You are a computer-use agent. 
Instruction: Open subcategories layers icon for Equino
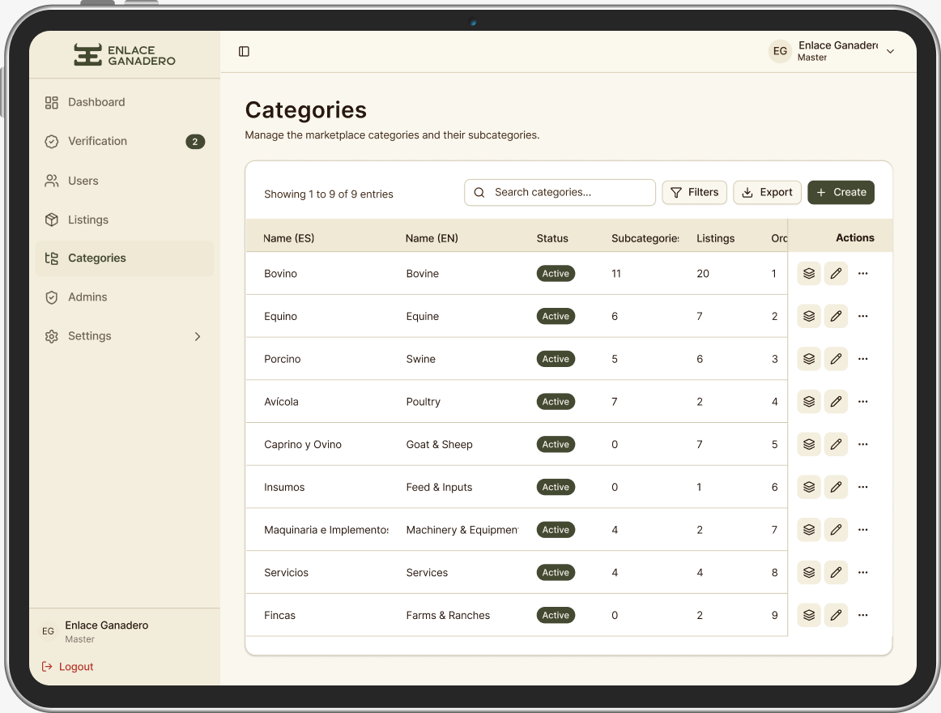[x=809, y=316]
